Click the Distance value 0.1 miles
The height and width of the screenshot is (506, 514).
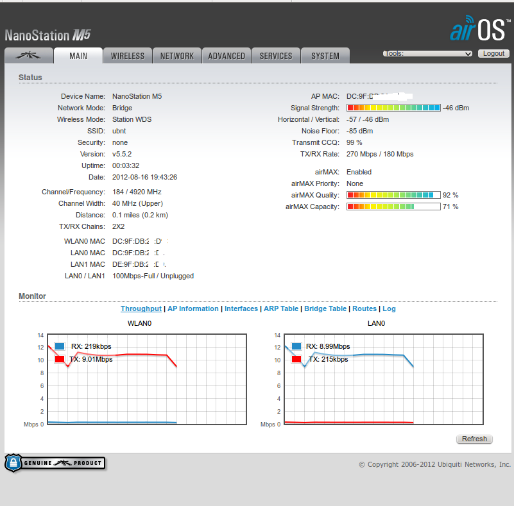(140, 215)
